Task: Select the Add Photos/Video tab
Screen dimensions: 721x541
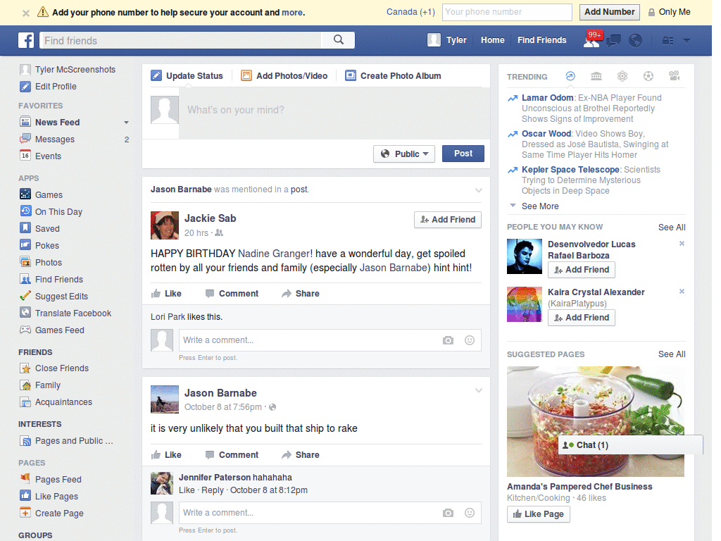Action: pyautogui.click(x=284, y=76)
